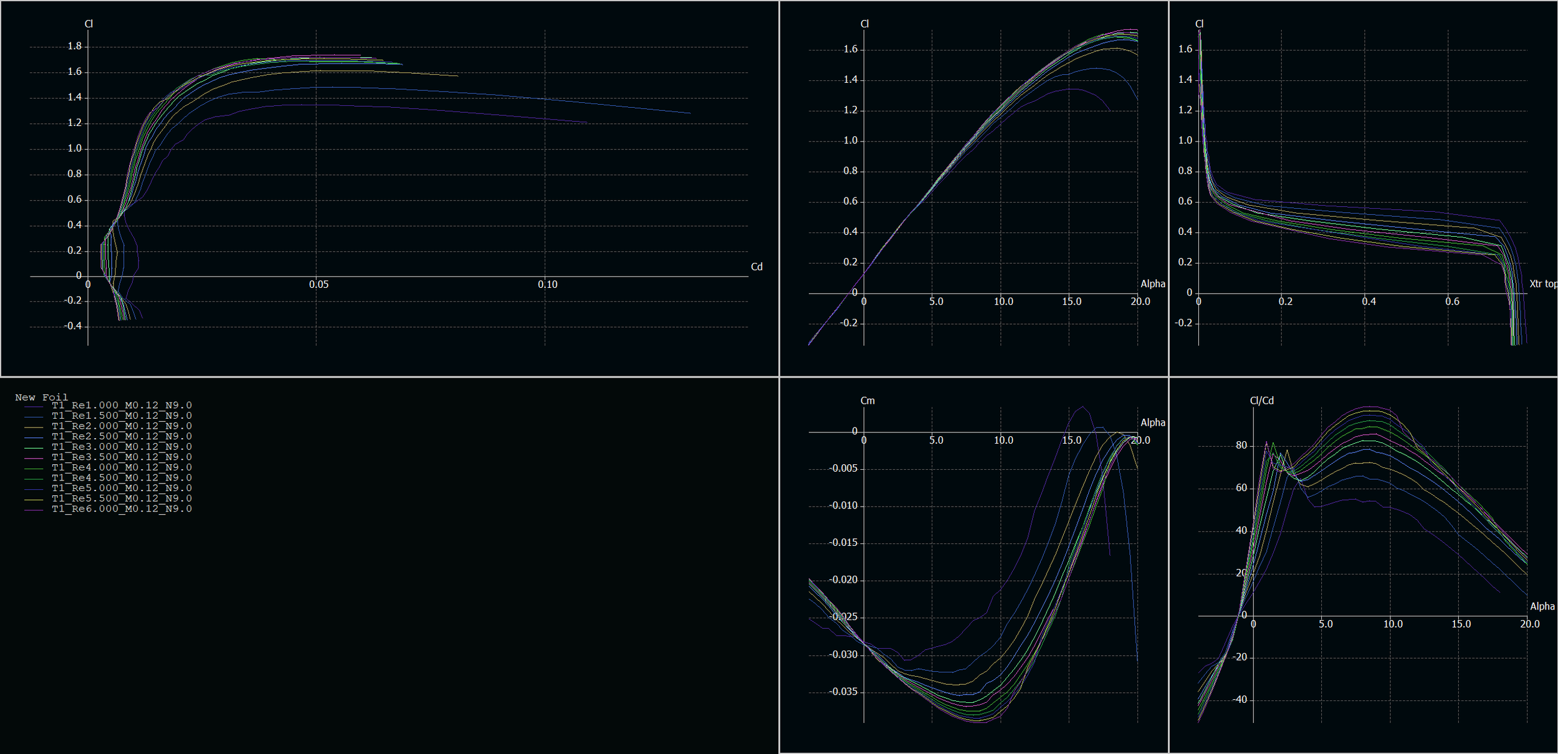Select legend entry T1_Re3.500_M0.12_N9.0
The image size is (1558, 754).
point(122,457)
